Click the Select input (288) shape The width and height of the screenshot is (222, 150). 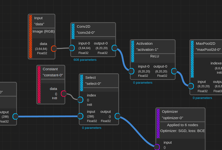(90, 116)
